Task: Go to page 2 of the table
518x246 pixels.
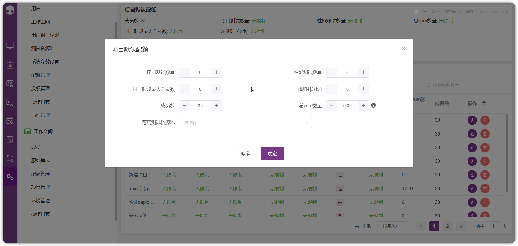Action: click(448, 226)
